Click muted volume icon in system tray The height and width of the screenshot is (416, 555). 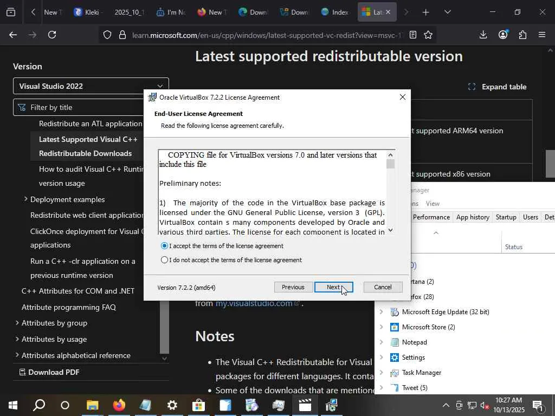point(485,405)
